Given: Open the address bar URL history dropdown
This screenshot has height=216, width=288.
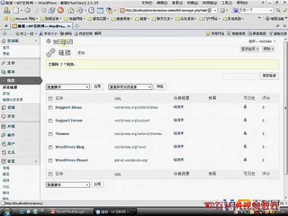Looking at the screenshot, I should pos(215,10).
